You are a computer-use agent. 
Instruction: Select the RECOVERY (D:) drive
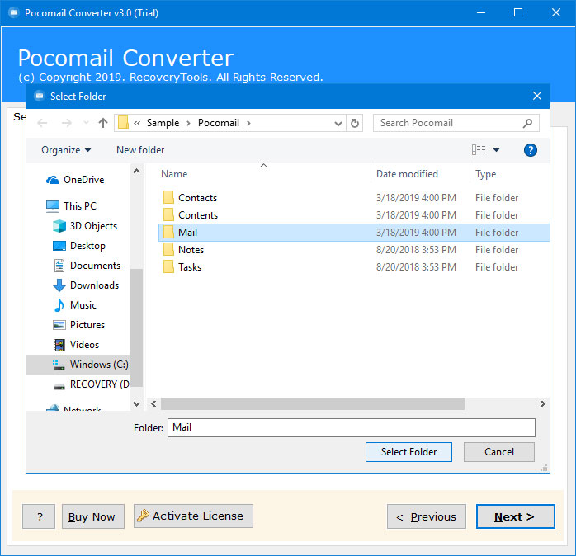(x=92, y=384)
